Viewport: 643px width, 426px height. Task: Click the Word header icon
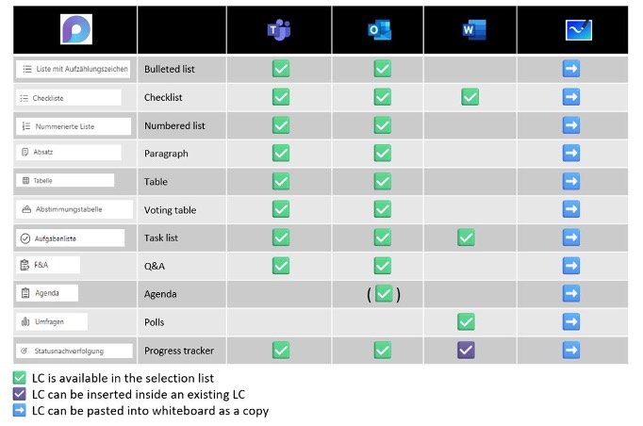click(474, 30)
